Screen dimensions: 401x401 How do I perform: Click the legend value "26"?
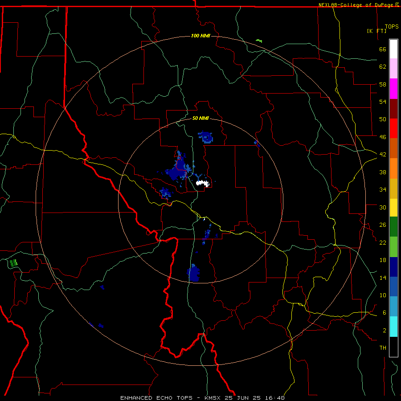pos(383,225)
